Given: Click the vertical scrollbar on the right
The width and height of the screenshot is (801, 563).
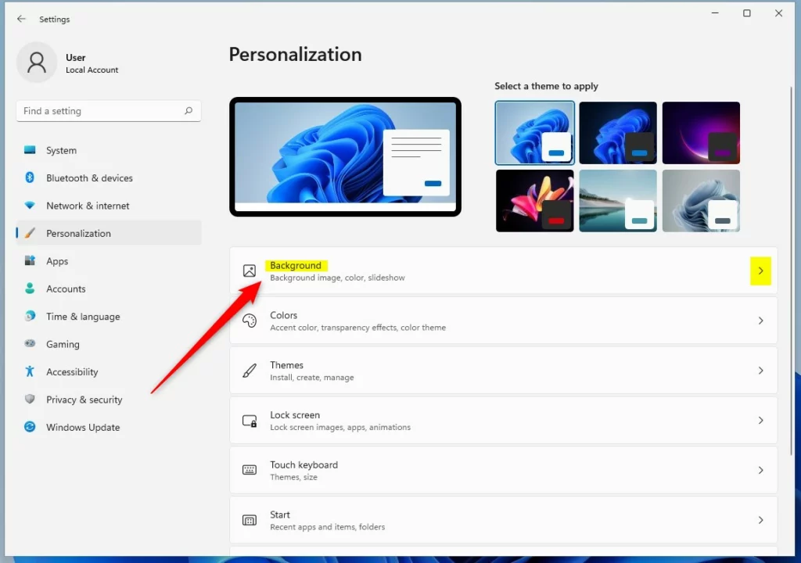Looking at the screenshot, I should [792, 271].
